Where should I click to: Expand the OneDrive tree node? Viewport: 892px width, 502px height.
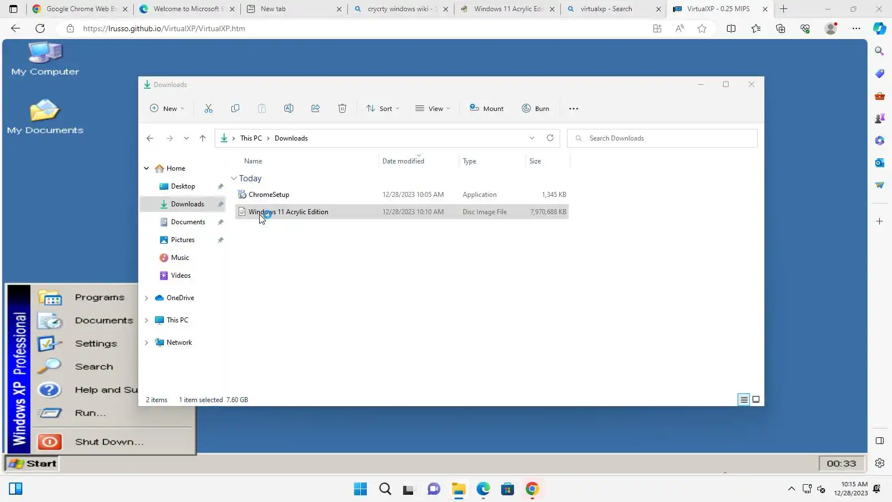point(147,298)
